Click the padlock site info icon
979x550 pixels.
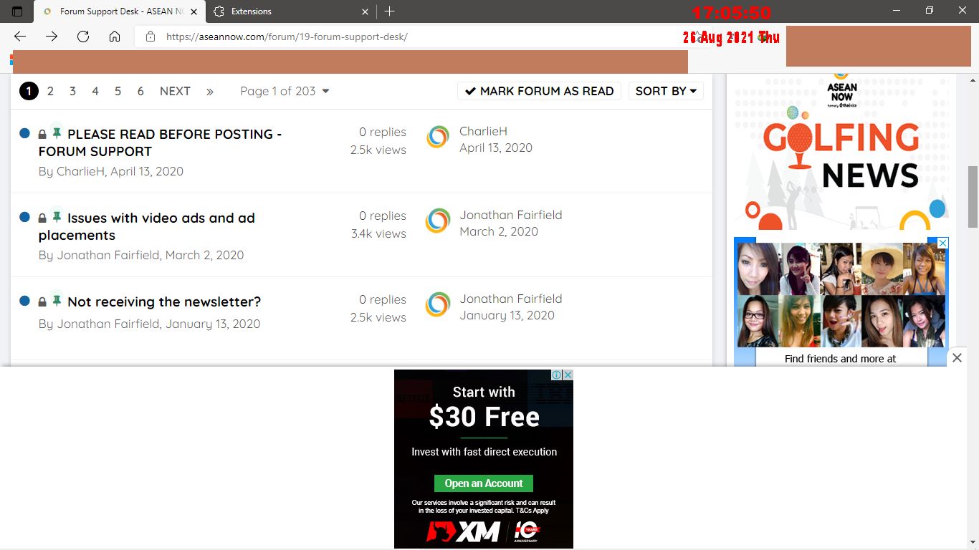[151, 37]
